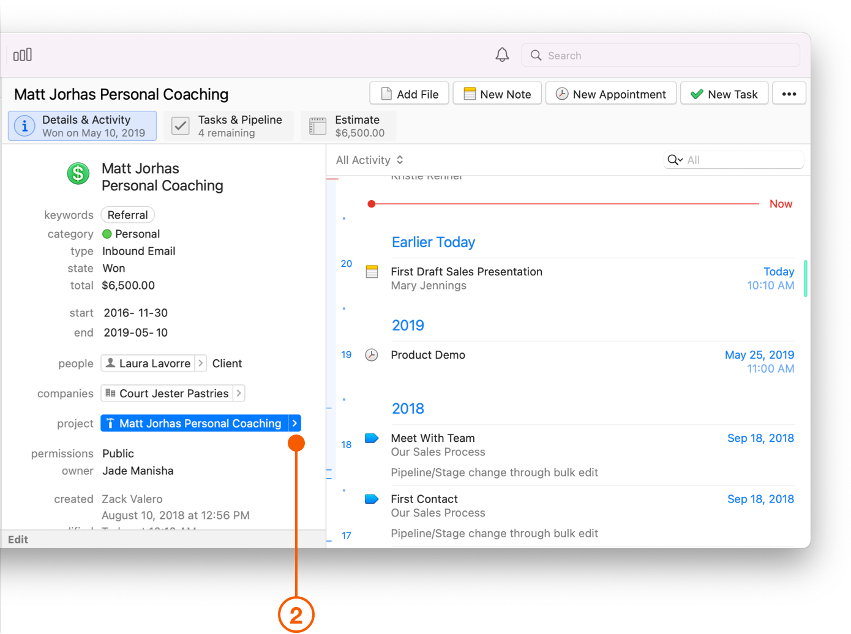The height and width of the screenshot is (634, 851).
Task: Click clock icon for Product Demo
Action: click(x=372, y=355)
